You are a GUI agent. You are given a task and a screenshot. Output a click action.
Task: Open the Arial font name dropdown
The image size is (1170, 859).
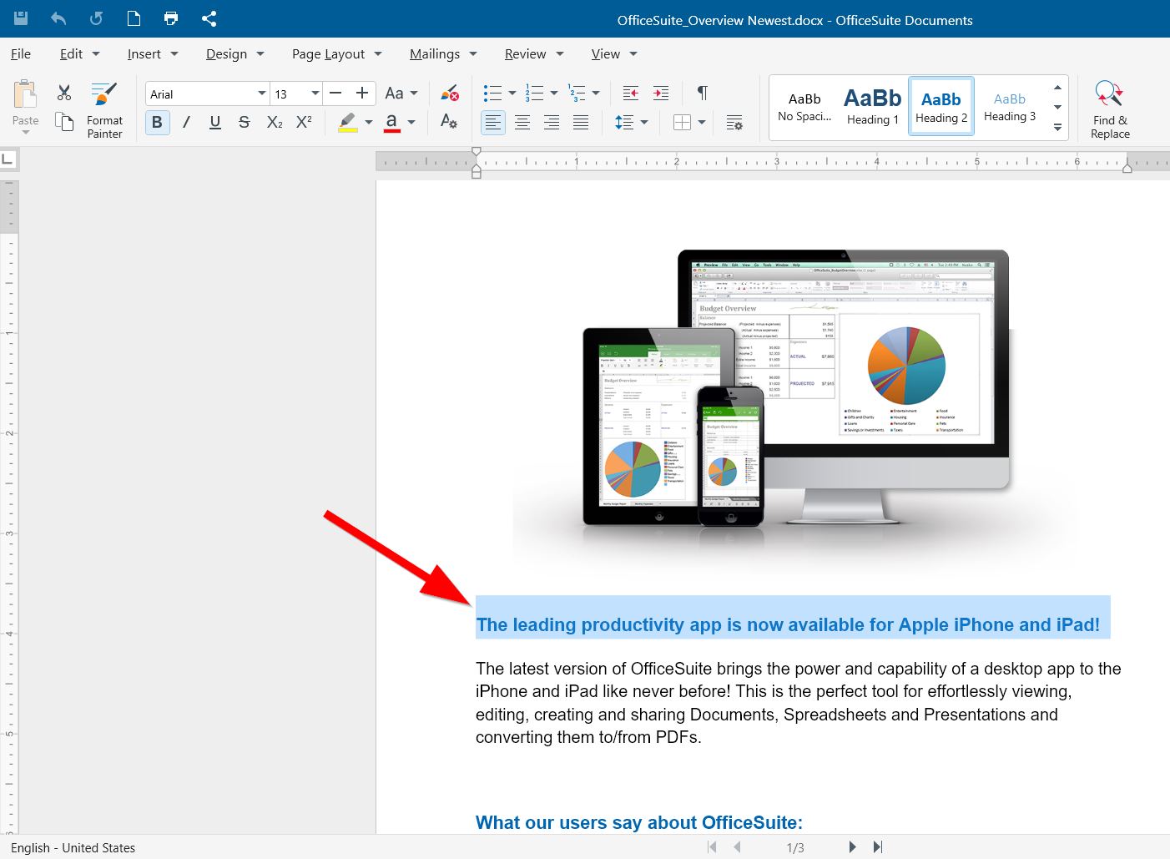point(261,93)
